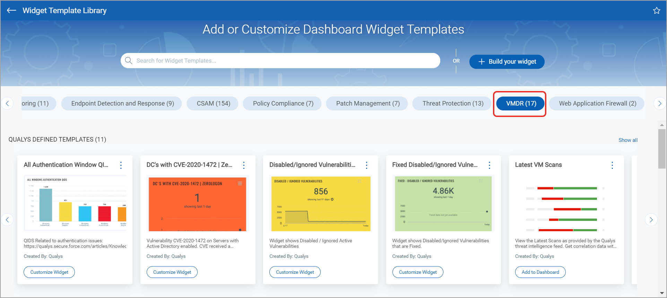667x298 pixels.
Task: Click Add to Dashboard on Latest VM Scans
Action: pyautogui.click(x=540, y=272)
